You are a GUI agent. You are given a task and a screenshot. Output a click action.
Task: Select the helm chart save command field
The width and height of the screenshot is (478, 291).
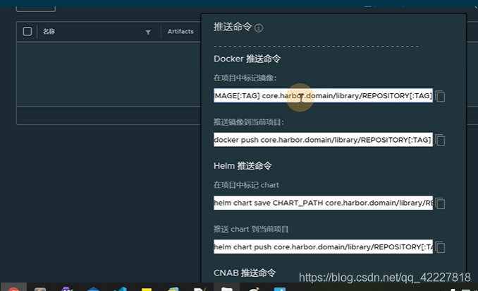click(323, 203)
